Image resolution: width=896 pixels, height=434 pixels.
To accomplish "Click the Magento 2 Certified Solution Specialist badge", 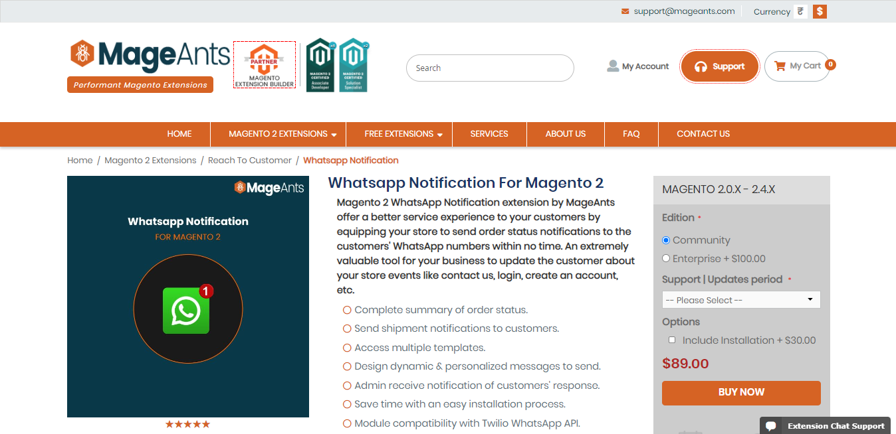I will pos(354,65).
